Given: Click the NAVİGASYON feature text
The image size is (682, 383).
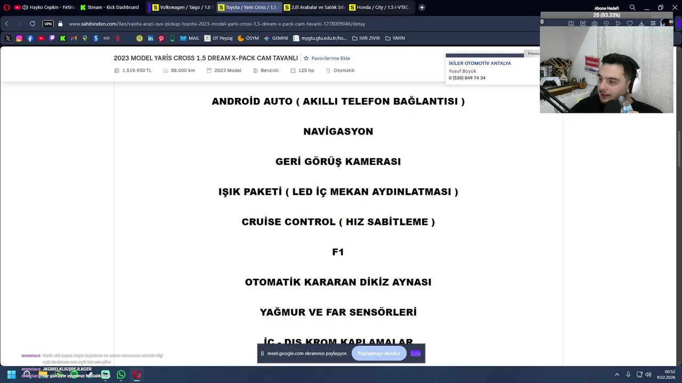Looking at the screenshot, I should [x=338, y=131].
